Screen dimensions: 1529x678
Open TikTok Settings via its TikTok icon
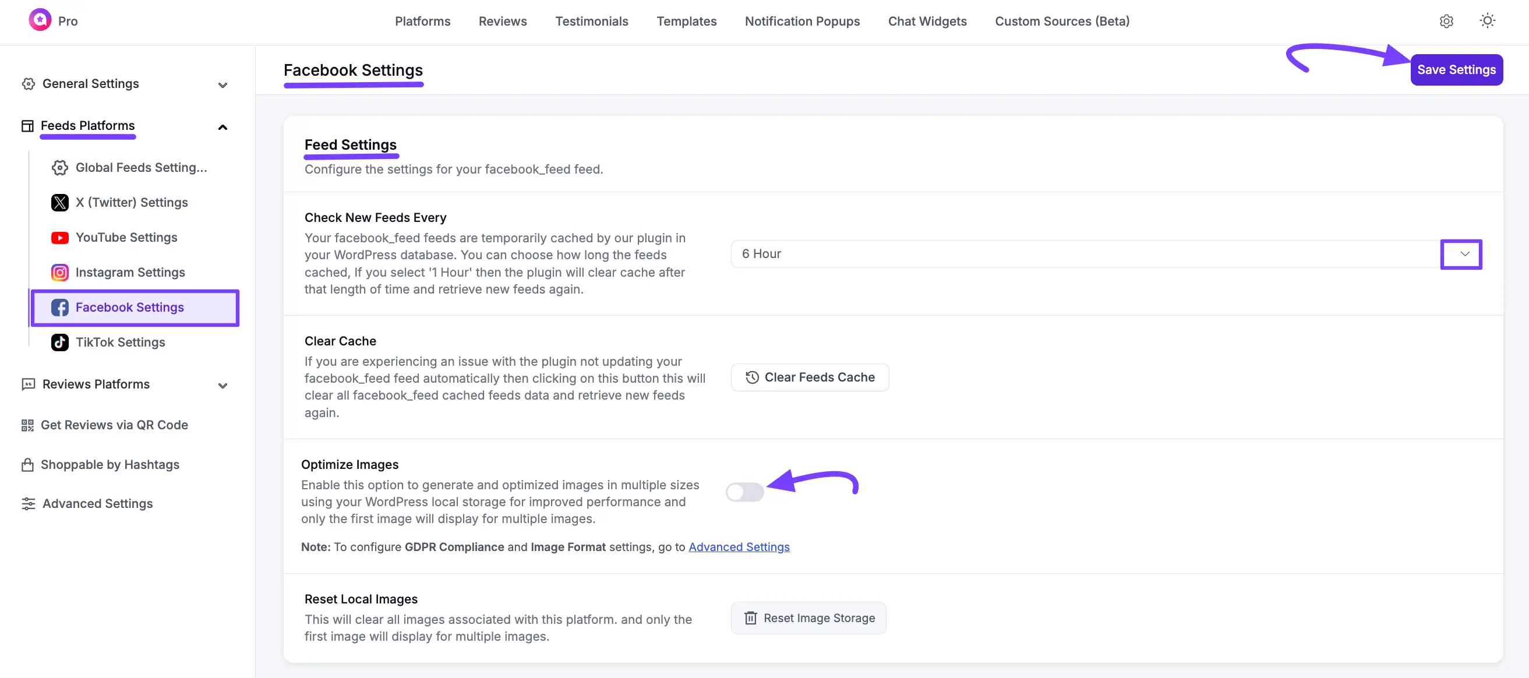click(x=59, y=342)
